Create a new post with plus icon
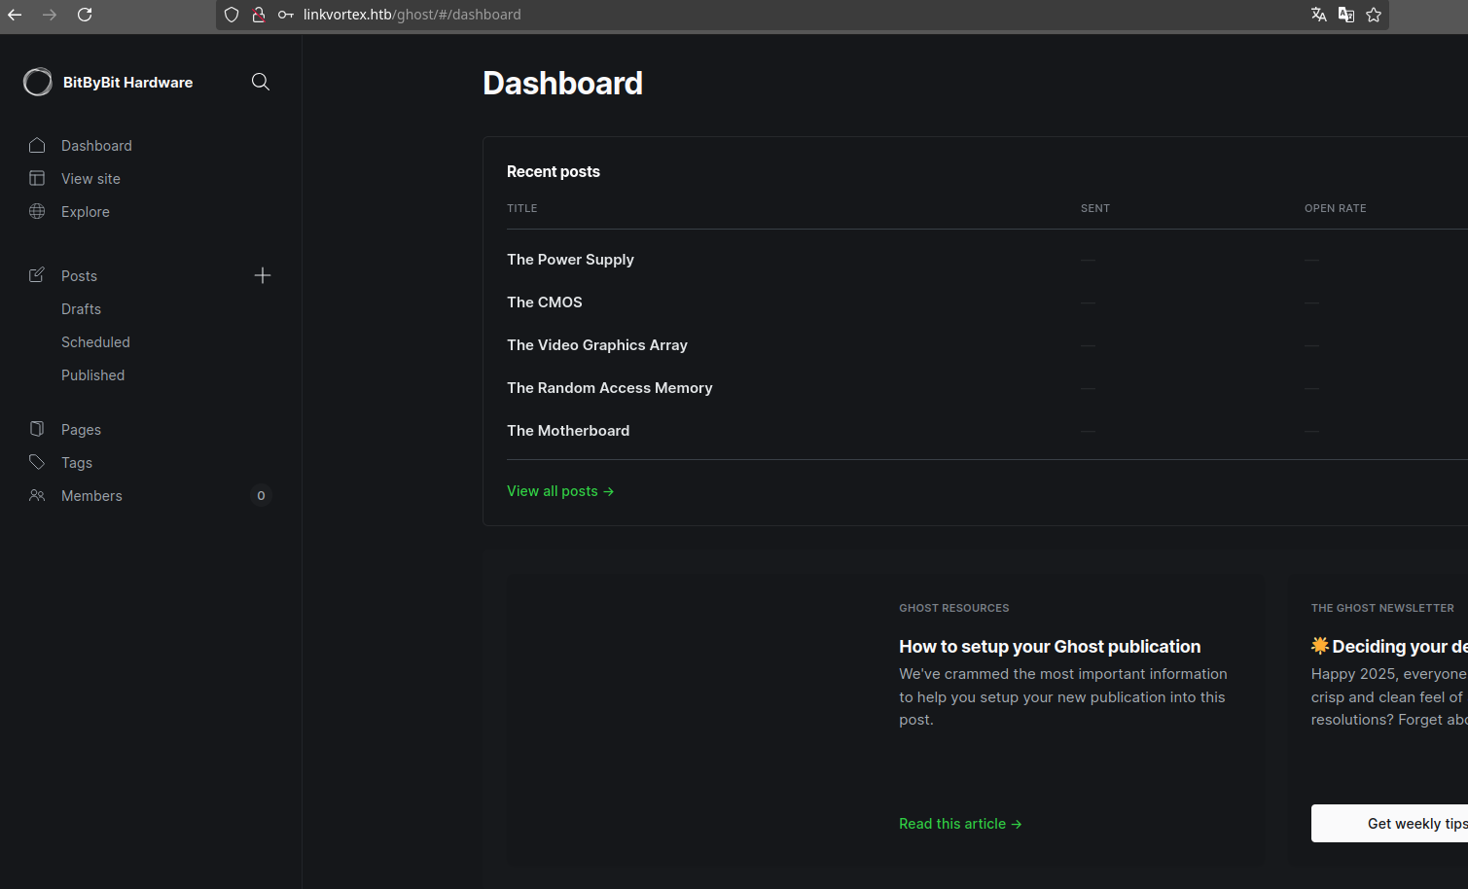1468x889 pixels. (x=263, y=275)
